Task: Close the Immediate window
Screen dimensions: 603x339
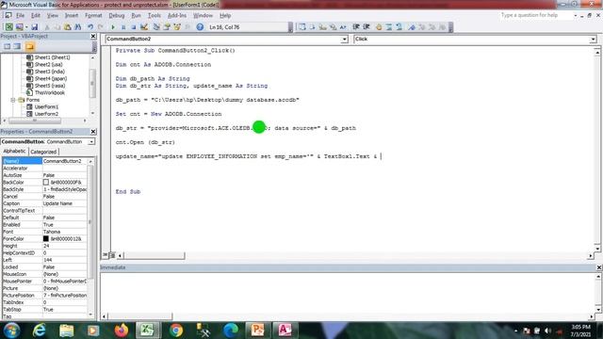Action: [599, 267]
